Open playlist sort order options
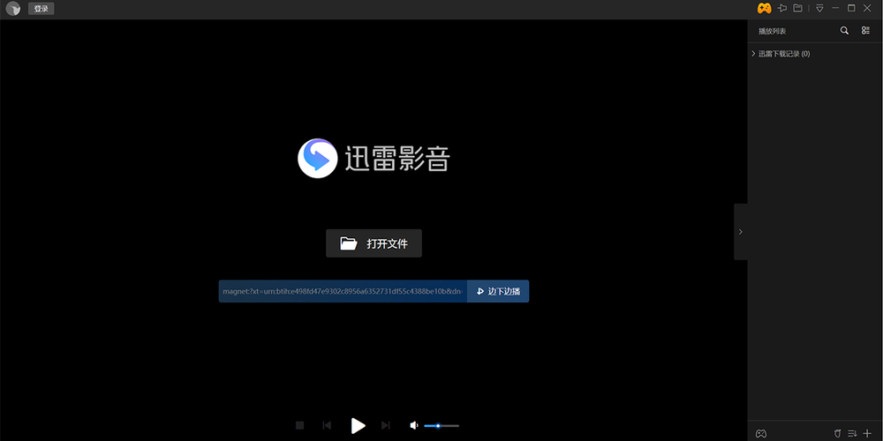The width and height of the screenshot is (883, 441). pyautogui.click(x=852, y=433)
